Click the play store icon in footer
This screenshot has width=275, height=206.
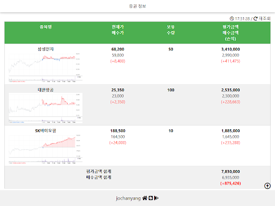pyautogui.click(x=156, y=198)
